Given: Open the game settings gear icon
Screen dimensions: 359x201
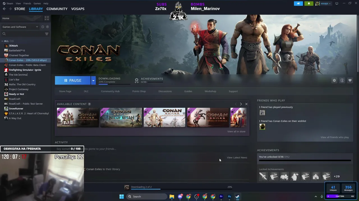Looking at the screenshot, I should click(x=334, y=80).
